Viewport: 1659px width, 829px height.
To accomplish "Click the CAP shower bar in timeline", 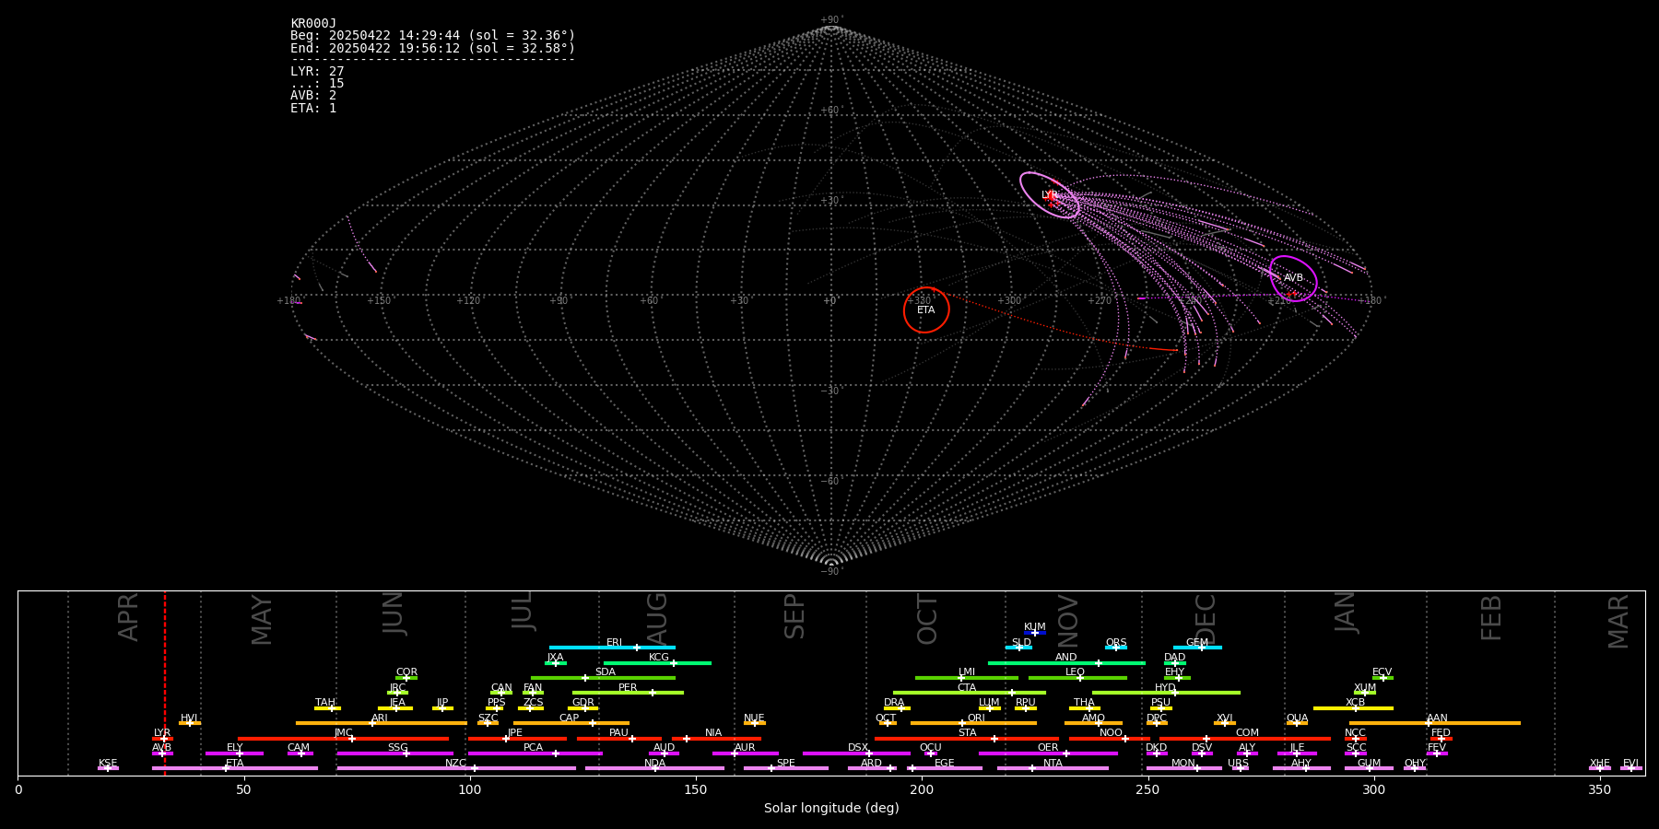I will click(x=571, y=723).
